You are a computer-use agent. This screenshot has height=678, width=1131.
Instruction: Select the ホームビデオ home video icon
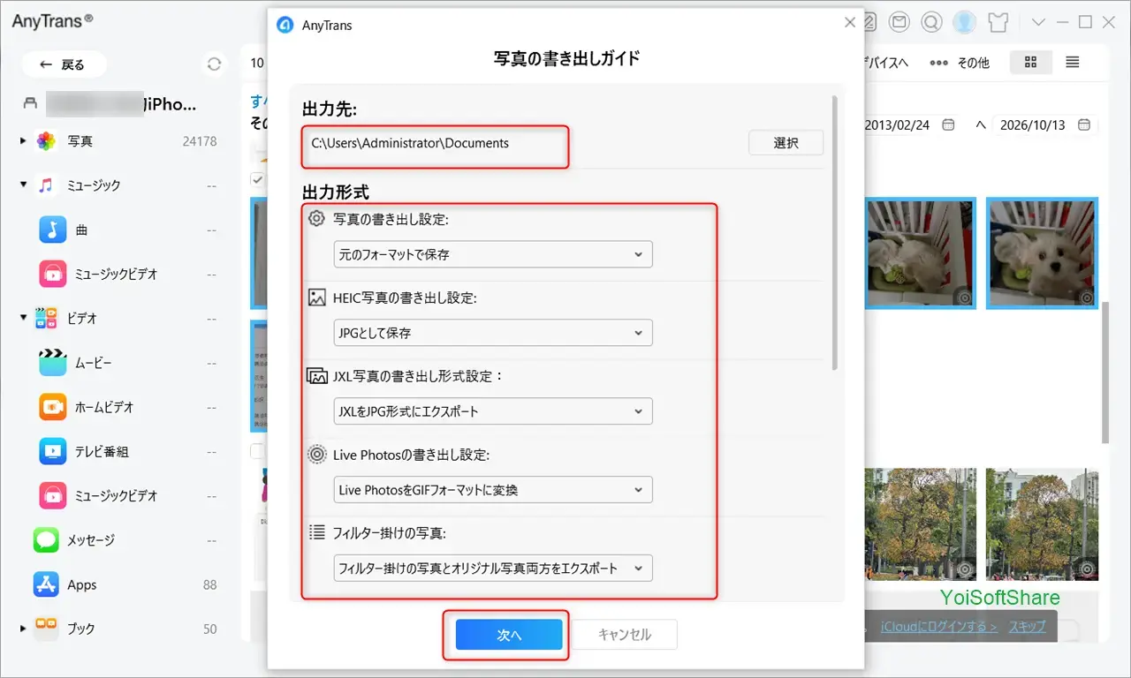click(53, 407)
